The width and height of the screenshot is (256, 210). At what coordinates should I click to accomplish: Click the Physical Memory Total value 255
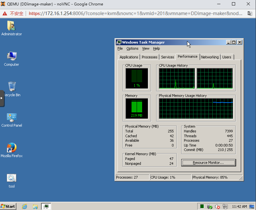click(x=171, y=131)
